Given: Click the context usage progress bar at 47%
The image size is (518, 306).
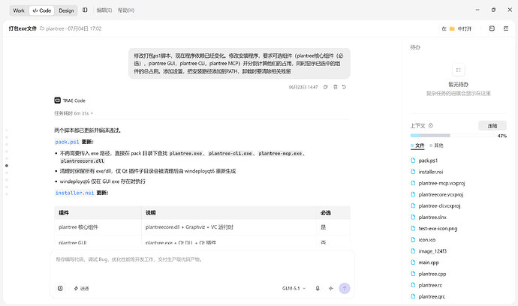Looking at the screenshot, I should pyautogui.click(x=452, y=135).
